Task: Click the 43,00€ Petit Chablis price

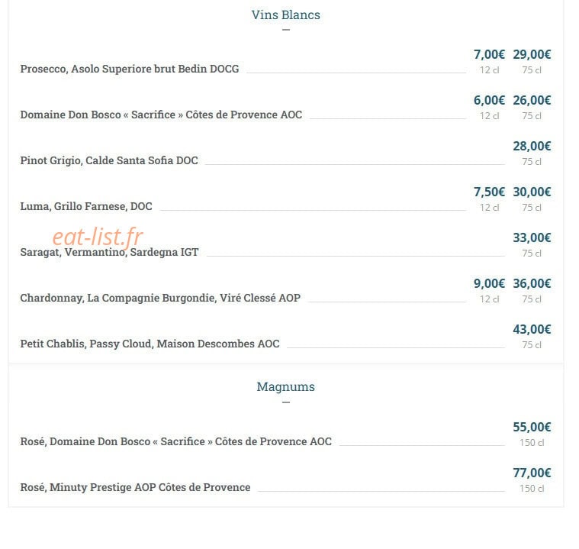Action: coord(532,329)
